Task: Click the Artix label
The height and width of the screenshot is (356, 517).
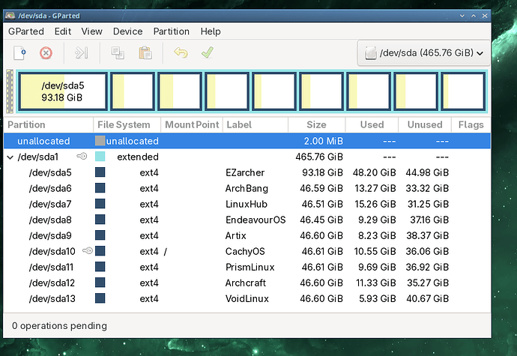Action: [x=236, y=235]
